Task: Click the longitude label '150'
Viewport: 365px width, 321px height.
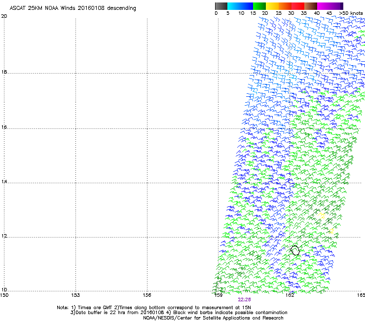Action: (4, 295)
